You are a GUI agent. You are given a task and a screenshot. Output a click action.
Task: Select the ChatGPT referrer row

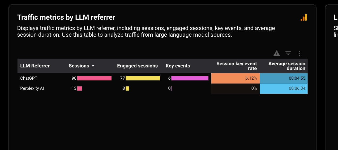(162, 78)
